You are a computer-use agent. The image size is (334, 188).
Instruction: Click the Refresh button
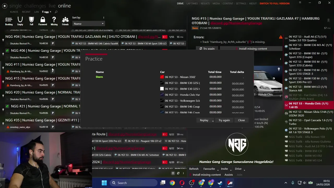click(194, 169)
